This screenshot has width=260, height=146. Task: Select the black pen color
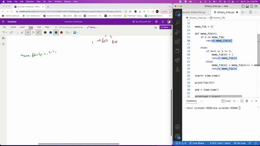45,32
